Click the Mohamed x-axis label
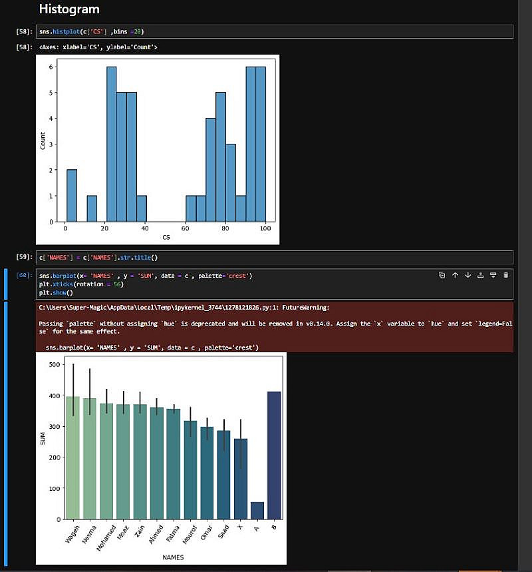This screenshot has width=532, height=572. (x=106, y=538)
